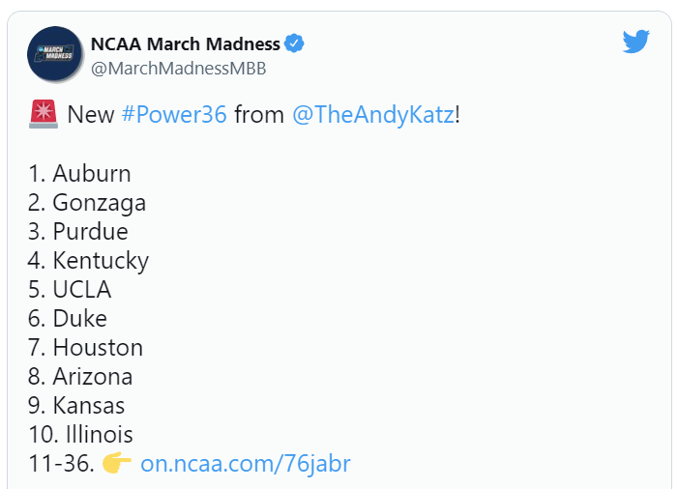Click the red siren emoji
Viewport: 678px width, 489px height.
click(44, 115)
